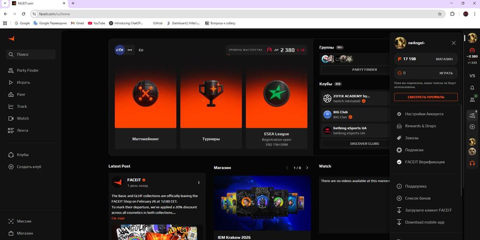Open the ZOTIX ACADEMY club
Image resolution: width=480 pixels, height=240 pixels.
356,98
